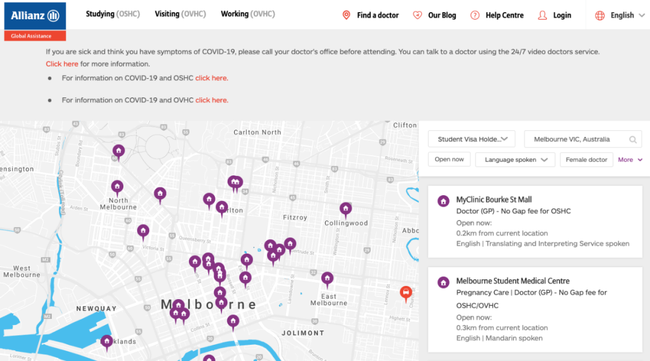650x361 pixels.
Task: Click the Find a doctor pin icon
Action: [346, 15]
